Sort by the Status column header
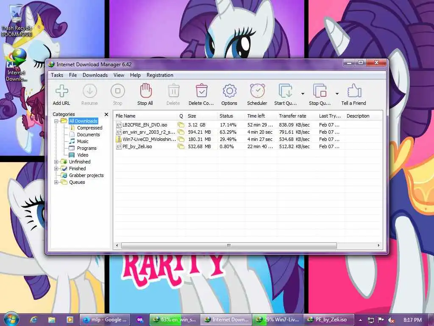434x326 pixels. (x=231, y=116)
